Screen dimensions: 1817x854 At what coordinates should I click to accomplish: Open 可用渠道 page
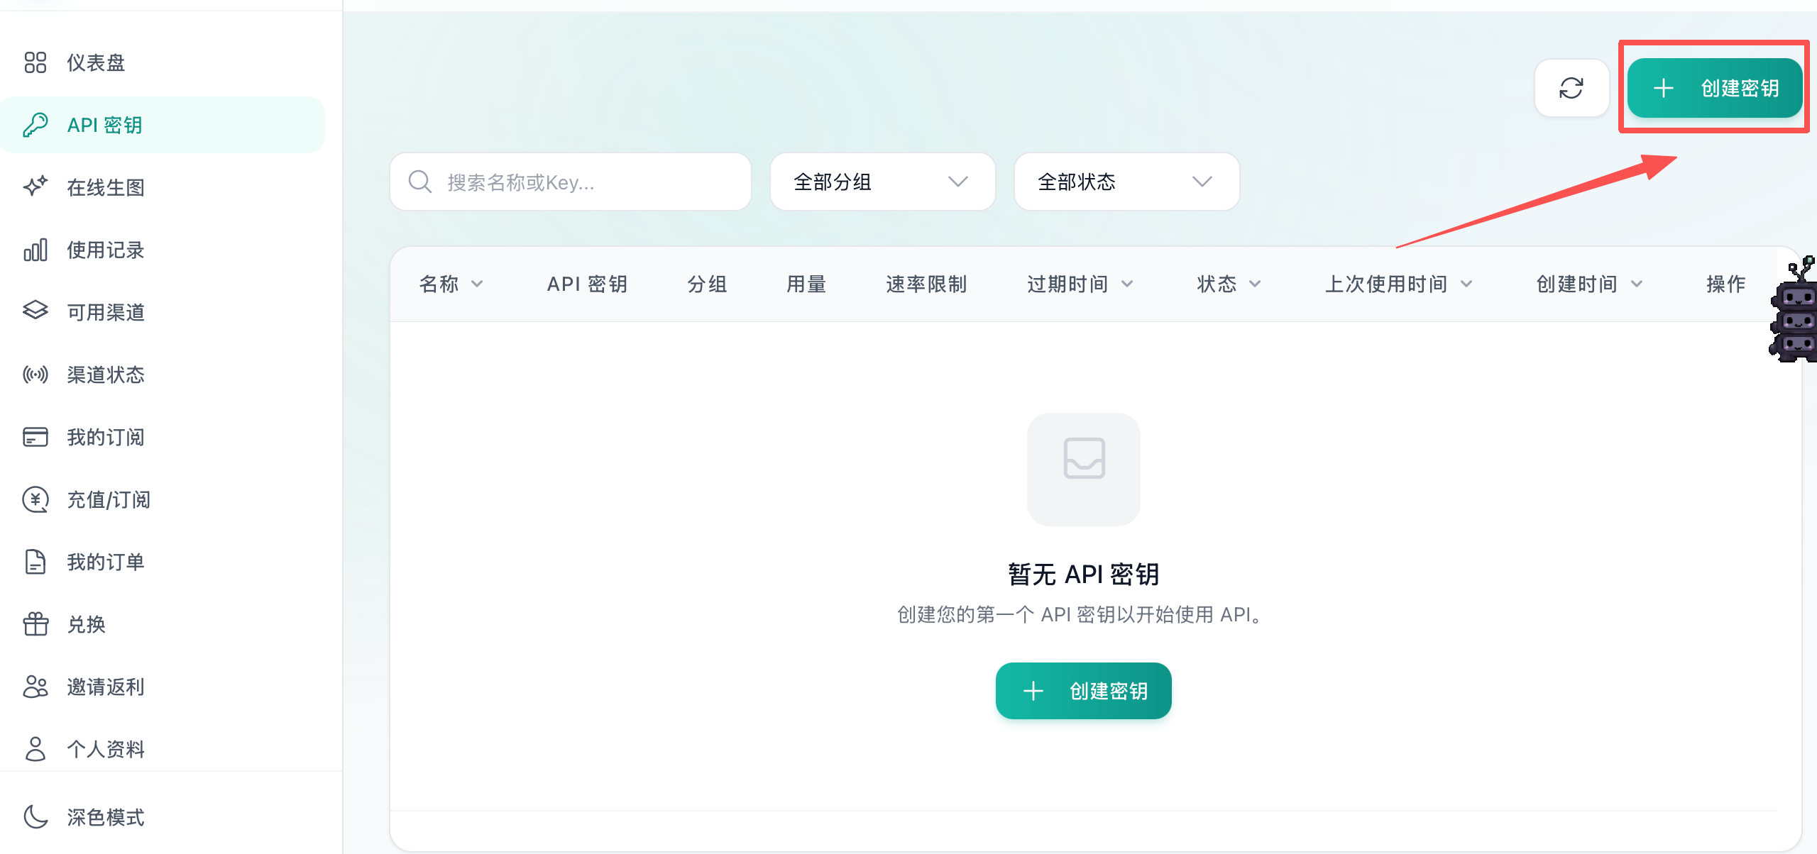point(163,312)
